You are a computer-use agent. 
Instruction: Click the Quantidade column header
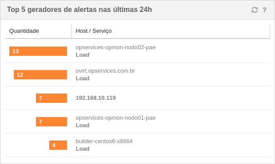24,31
